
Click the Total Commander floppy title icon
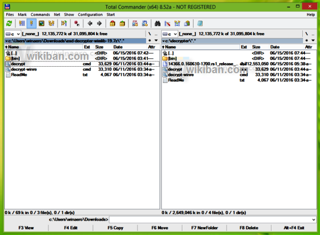point(7,7)
